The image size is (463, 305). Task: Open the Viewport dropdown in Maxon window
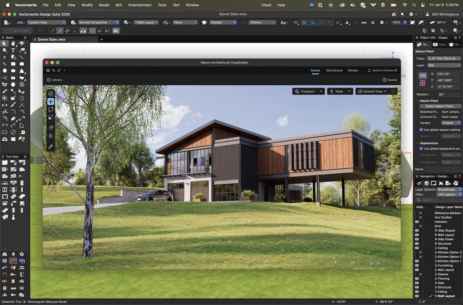[308, 91]
